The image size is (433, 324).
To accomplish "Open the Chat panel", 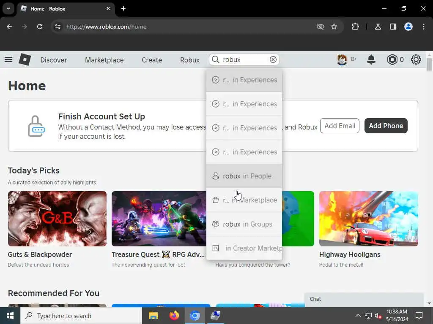I will point(364,300).
